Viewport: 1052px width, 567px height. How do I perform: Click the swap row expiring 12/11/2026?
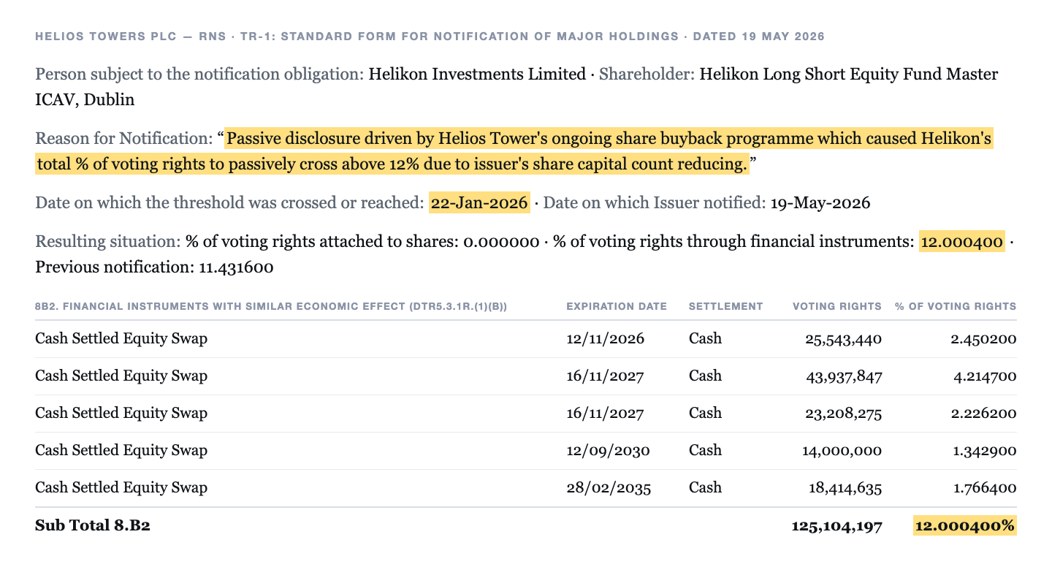pos(526,339)
